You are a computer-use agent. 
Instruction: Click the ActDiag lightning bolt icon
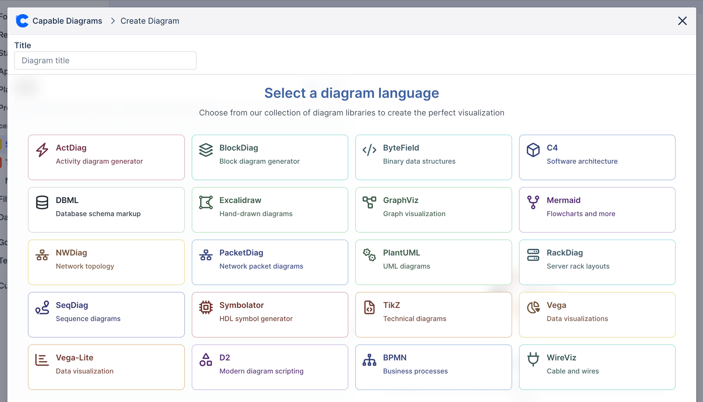[x=42, y=150]
